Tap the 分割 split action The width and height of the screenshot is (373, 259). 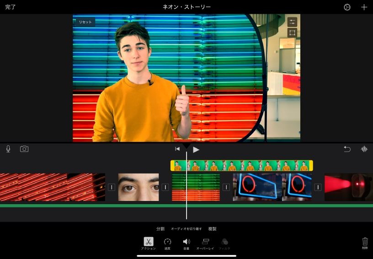click(x=160, y=229)
